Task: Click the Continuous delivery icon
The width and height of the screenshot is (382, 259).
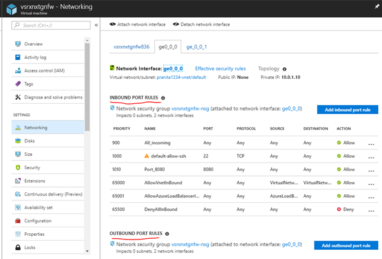Action: point(18,194)
